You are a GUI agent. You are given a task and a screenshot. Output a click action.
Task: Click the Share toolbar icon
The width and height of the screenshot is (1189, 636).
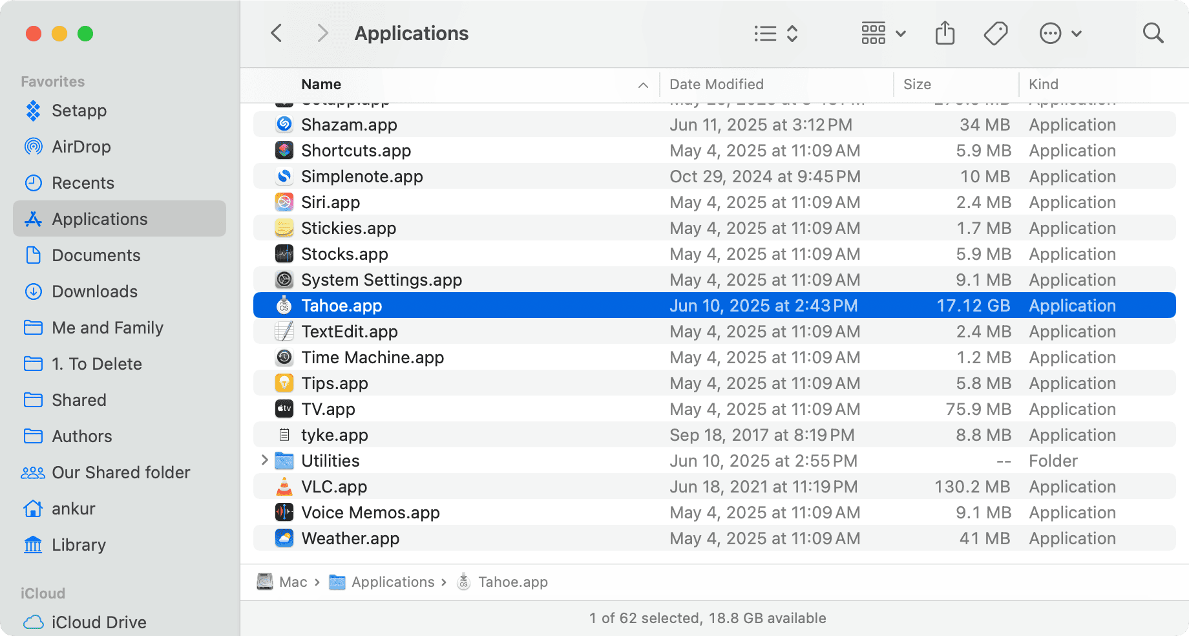945,33
